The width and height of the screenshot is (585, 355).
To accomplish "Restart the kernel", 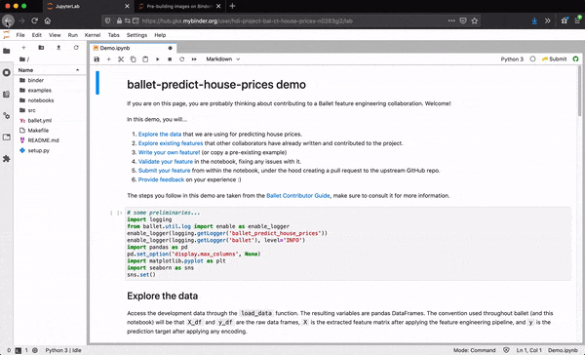I will pyautogui.click(x=181, y=59).
